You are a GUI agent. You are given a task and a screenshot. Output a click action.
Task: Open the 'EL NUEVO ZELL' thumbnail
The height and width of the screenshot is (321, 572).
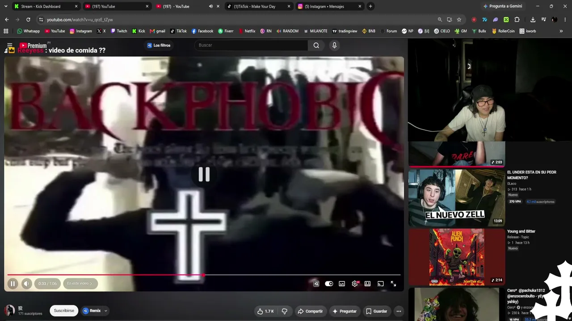coord(456,198)
